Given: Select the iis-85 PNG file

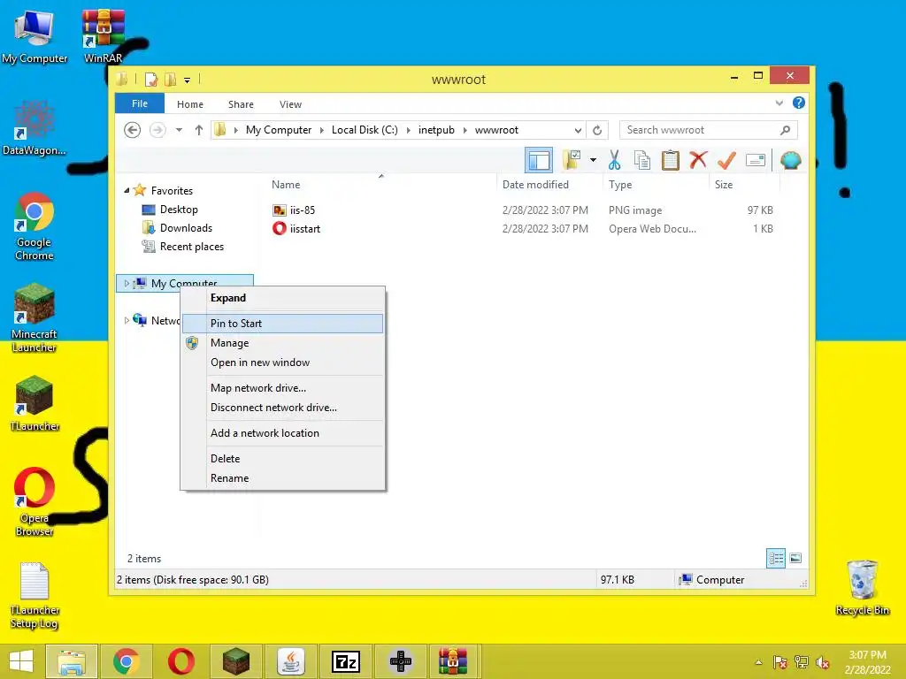Looking at the screenshot, I should point(303,210).
